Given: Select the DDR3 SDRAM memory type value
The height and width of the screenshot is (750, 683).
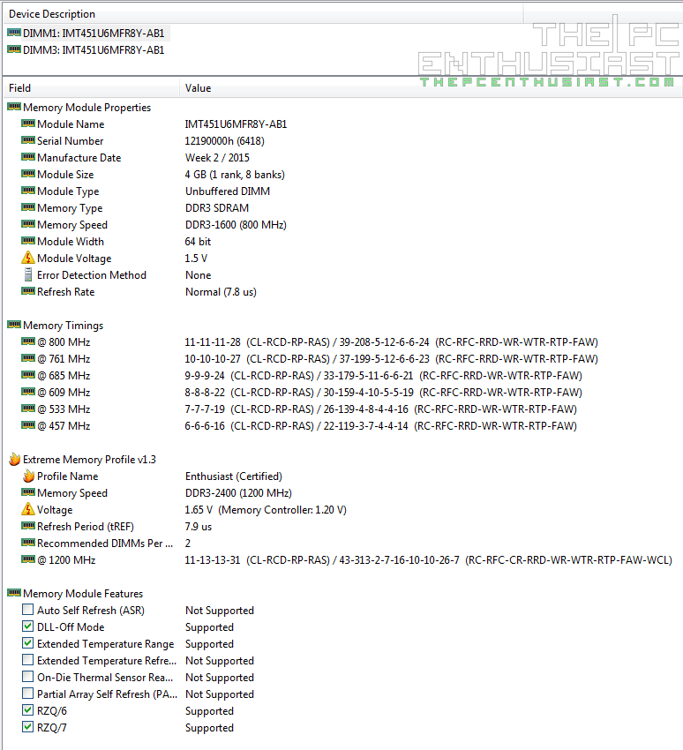Looking at the screenshot, I should pos(217,208).
